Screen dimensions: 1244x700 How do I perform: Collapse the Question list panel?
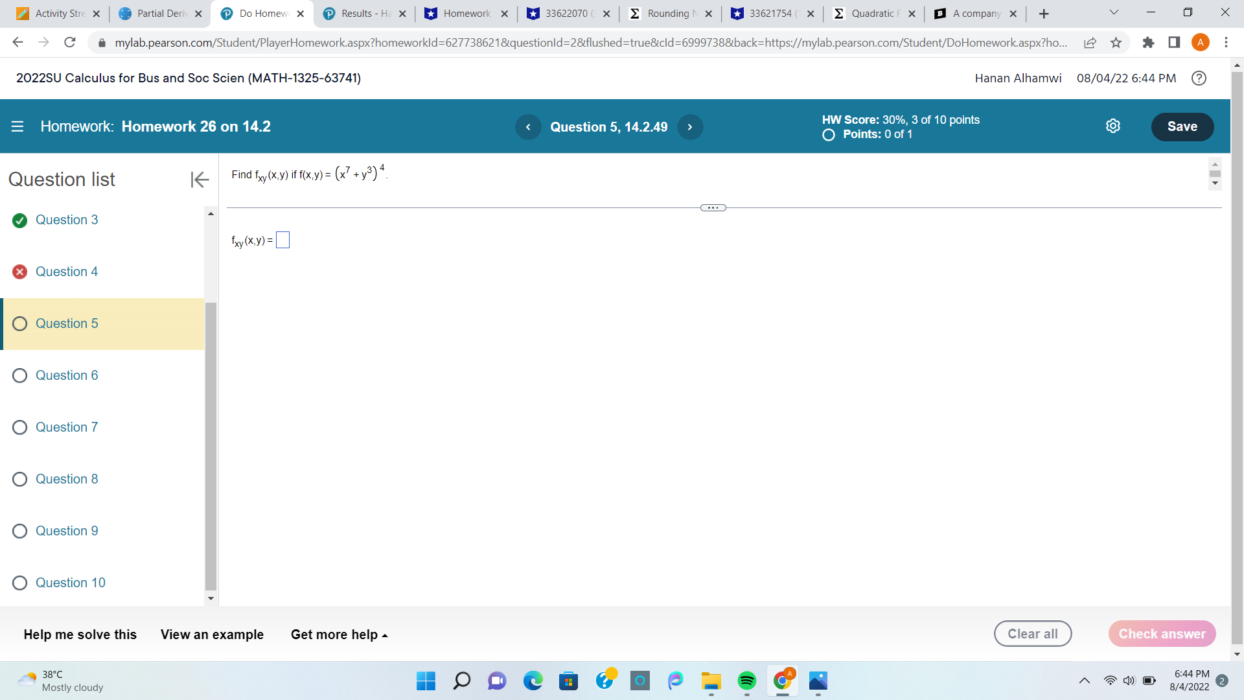tap(200, 180)
